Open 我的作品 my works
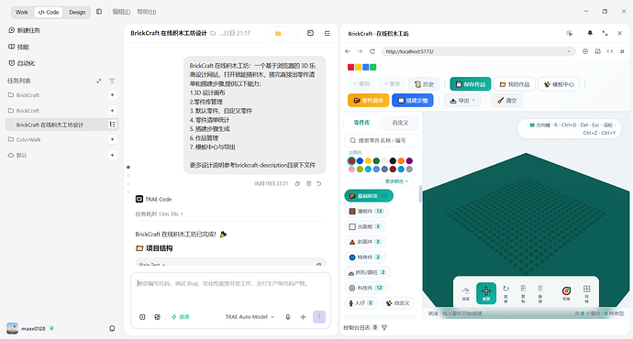 pos(515,84)
